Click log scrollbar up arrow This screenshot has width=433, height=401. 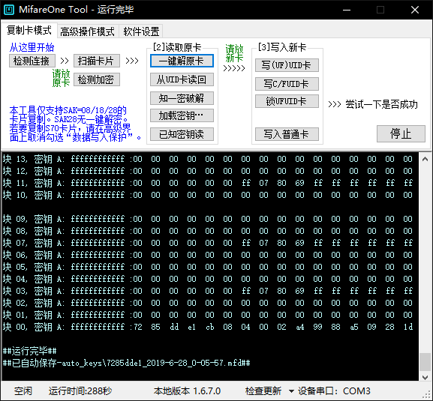(425, 159)
